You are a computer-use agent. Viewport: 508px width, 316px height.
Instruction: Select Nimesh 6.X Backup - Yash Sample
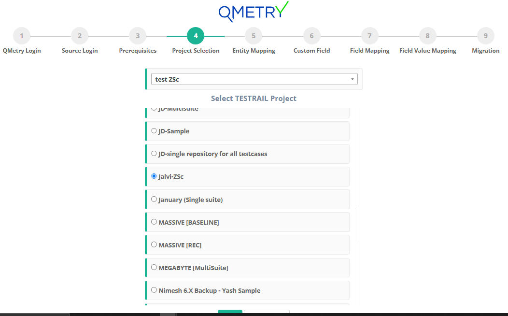point(154,290)
